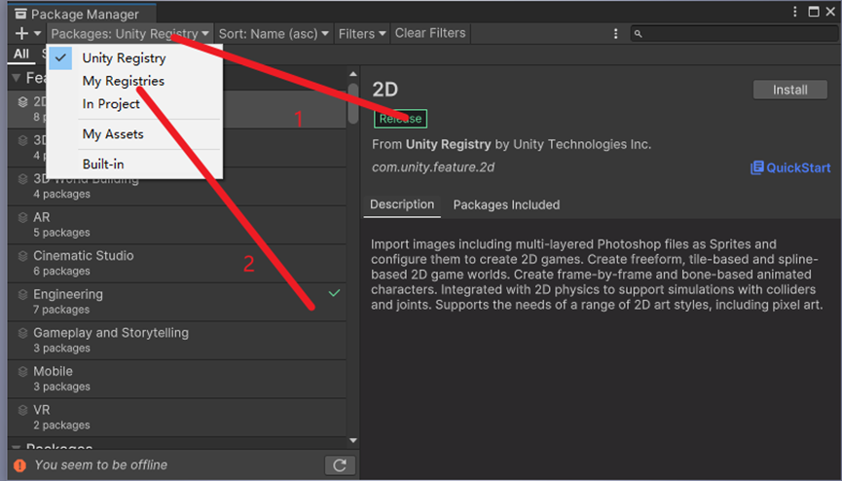This screenshot has height=481, width=842.
Task: Click the plus add-package icon
Action: [x=21, y=33]
